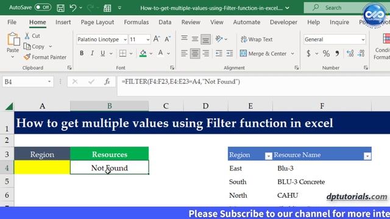
Task: Toggle Underline formatting
Action: pos(103,53)
